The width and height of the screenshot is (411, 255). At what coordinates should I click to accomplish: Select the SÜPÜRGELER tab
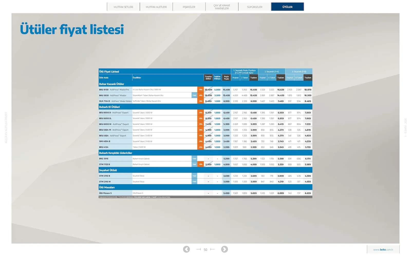tap(255, 7)
